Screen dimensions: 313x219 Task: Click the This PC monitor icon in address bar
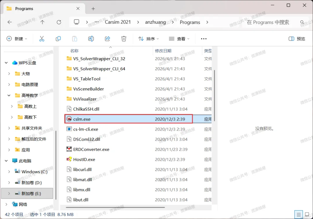click(77, 22)
